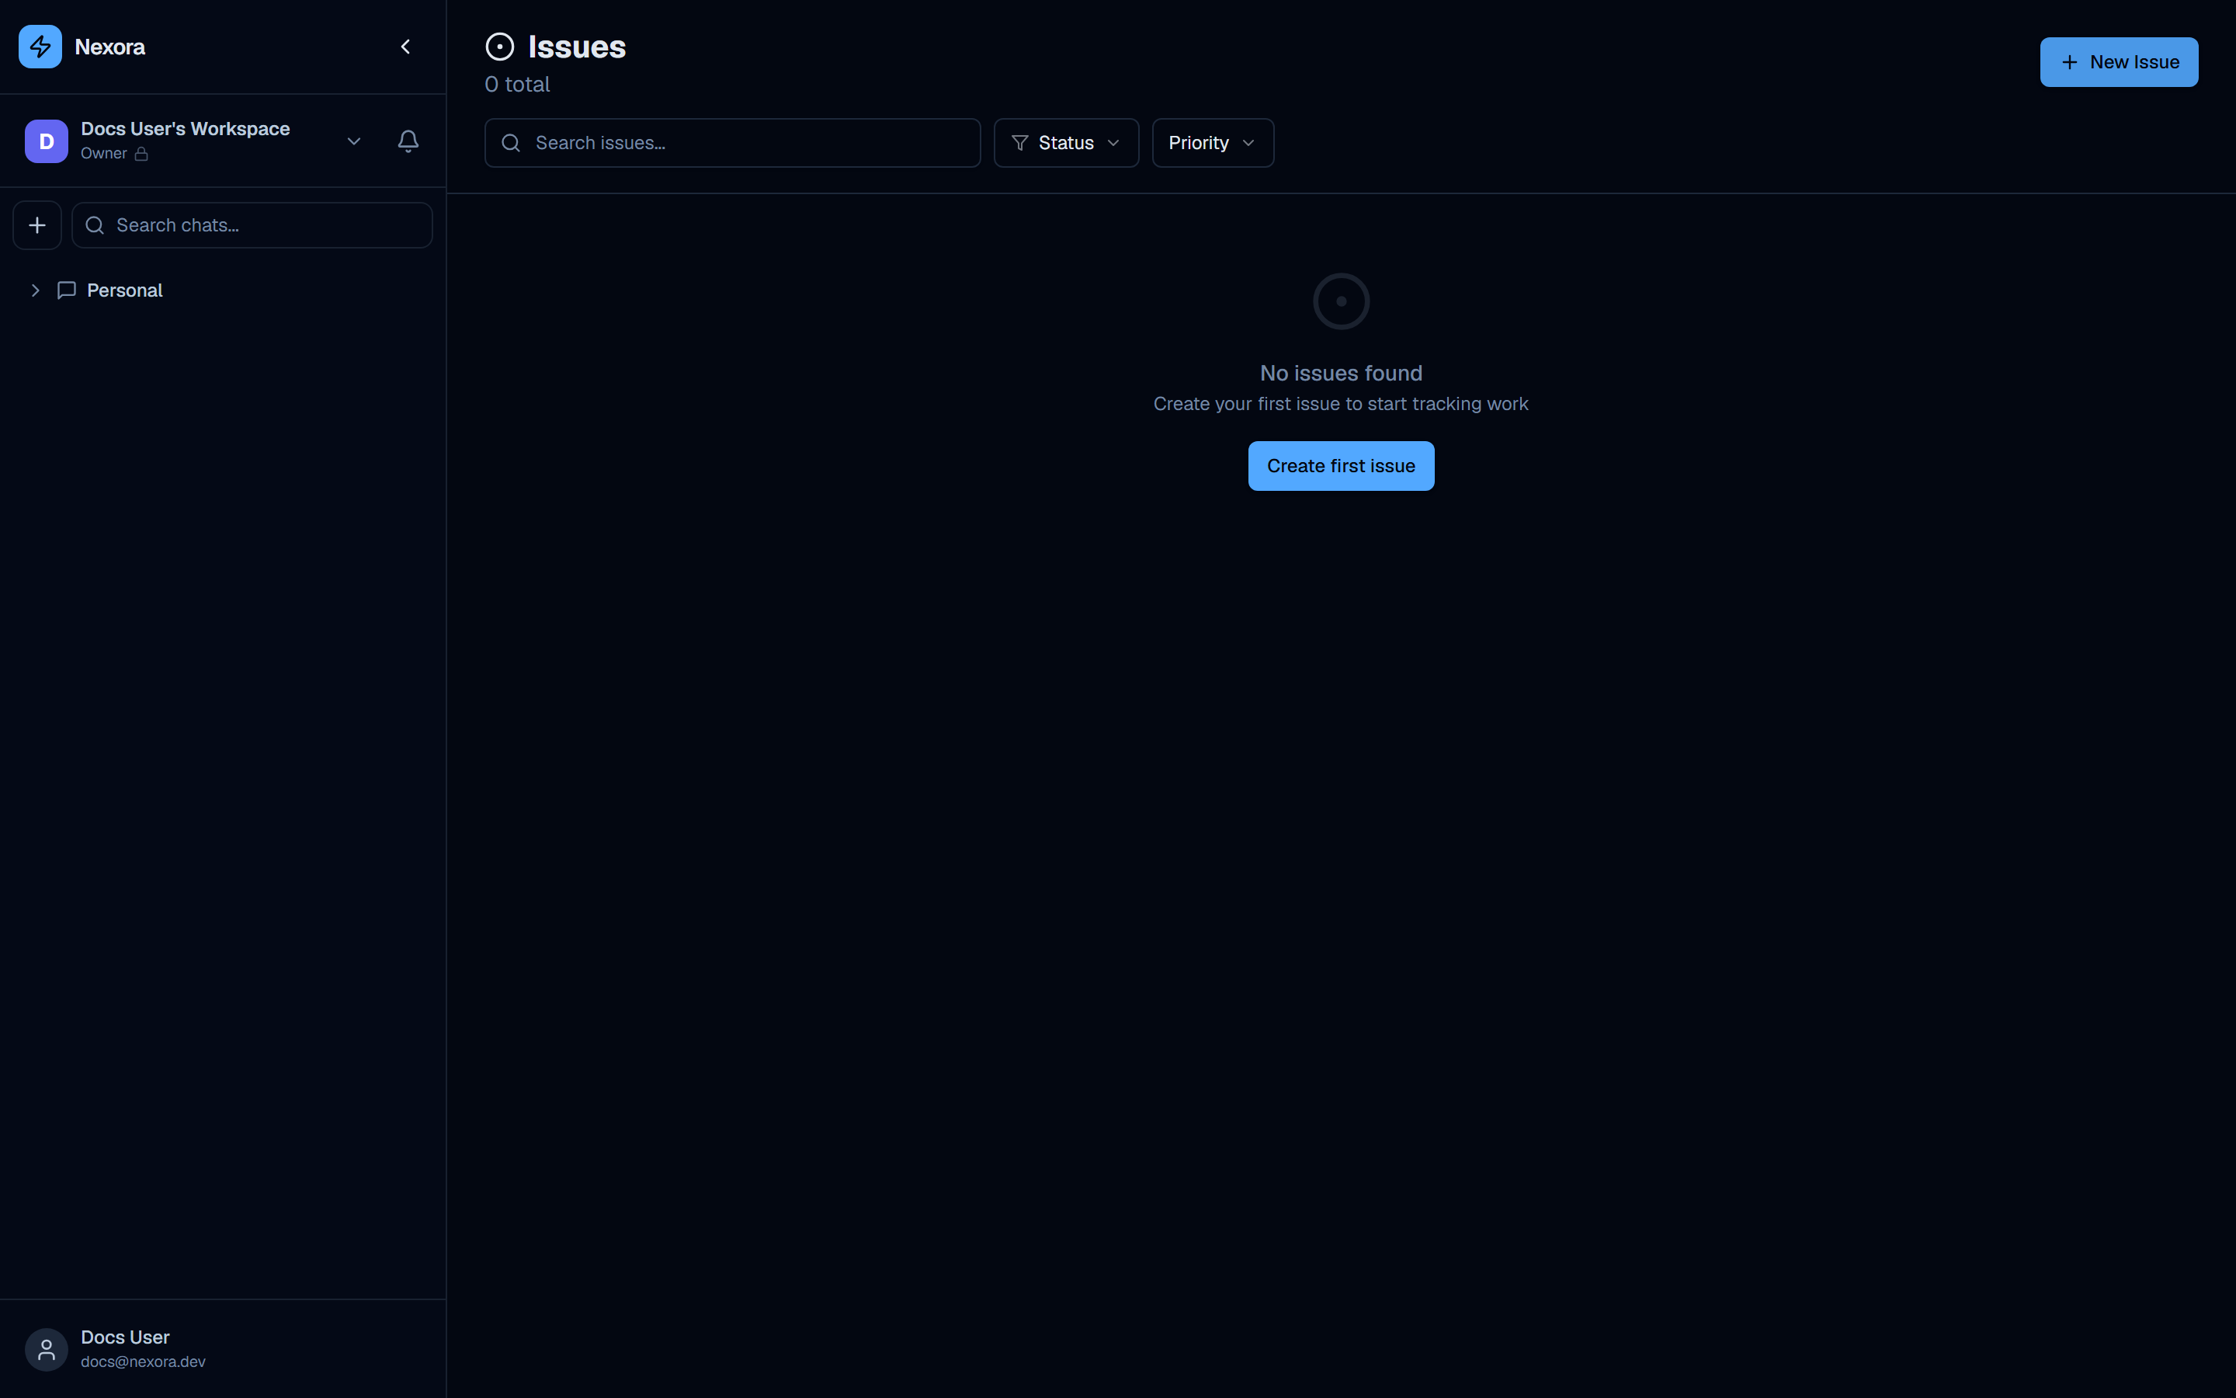The image size is (2236, 1398).
Task: Click the Owner role label
Action: point(103,154)
